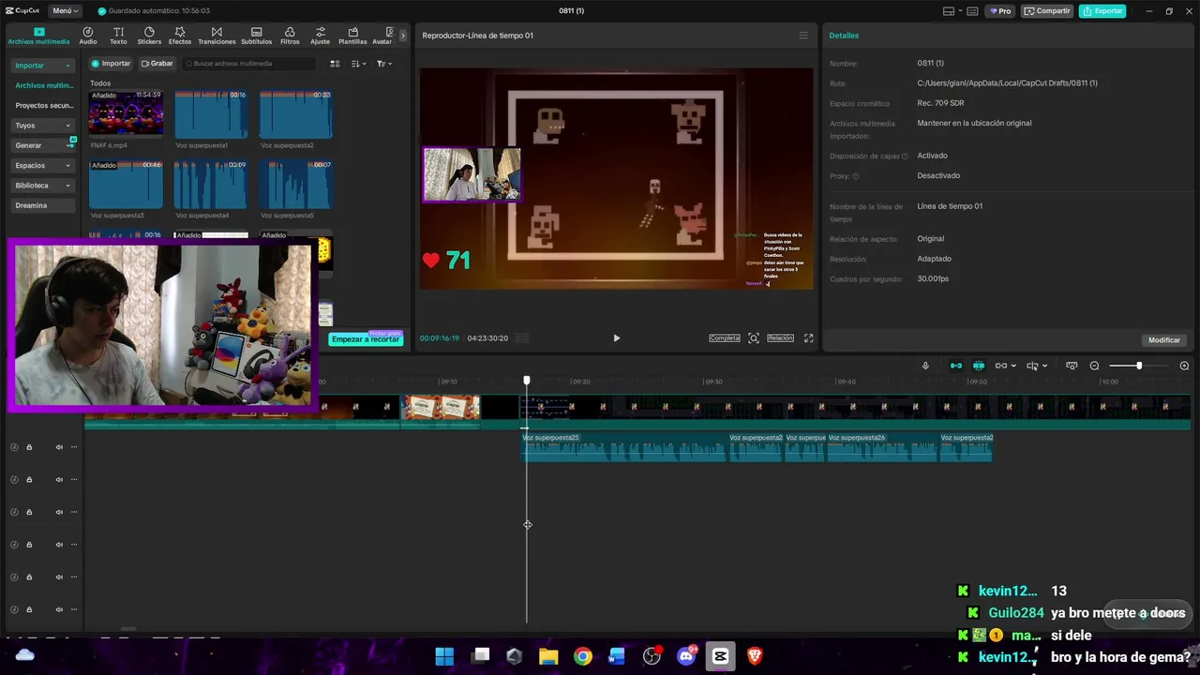
Task: Switch to the Texto tab
Action: coord(118,36)
